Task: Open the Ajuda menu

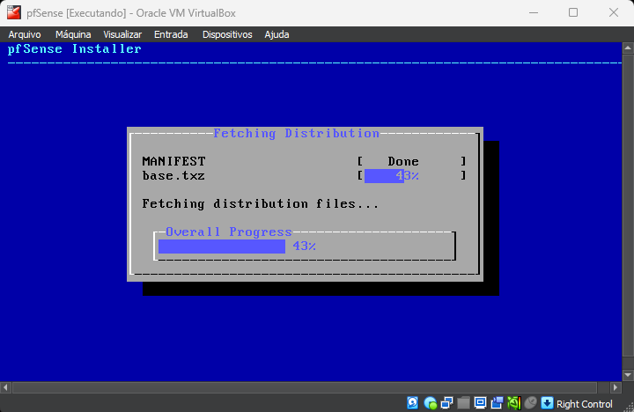Action: (x=276, y=34)
